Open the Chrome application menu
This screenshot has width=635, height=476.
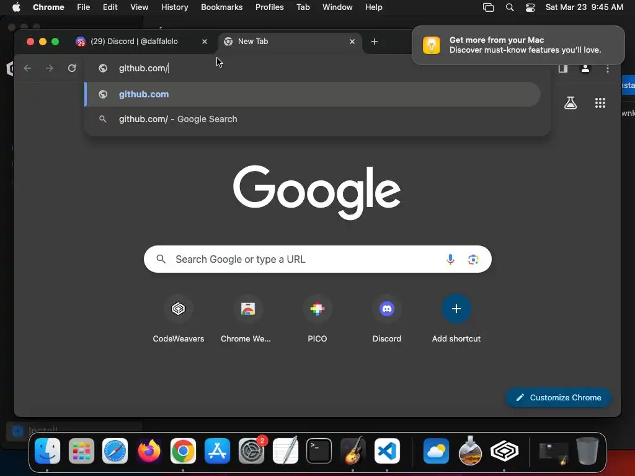click(x=48, y=7)
